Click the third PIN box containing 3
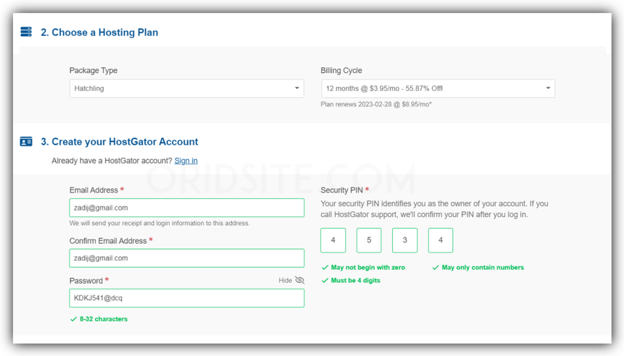This screenshot has height=356, width=624. 405,241
